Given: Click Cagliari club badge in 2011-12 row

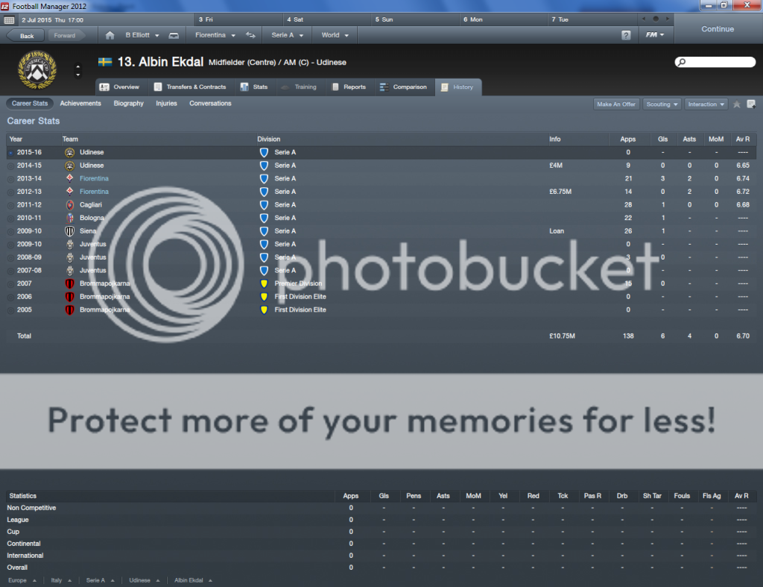Looking at the screenshot, I should (69, 205).
